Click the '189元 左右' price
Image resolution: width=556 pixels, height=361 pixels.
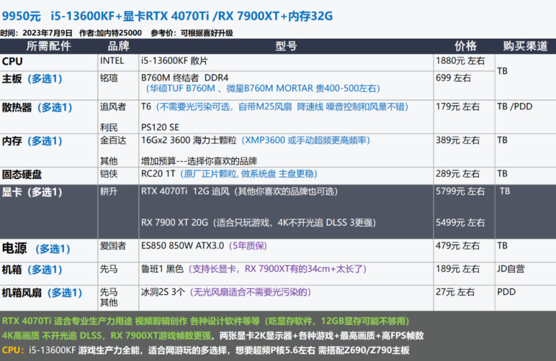[458, 269]
